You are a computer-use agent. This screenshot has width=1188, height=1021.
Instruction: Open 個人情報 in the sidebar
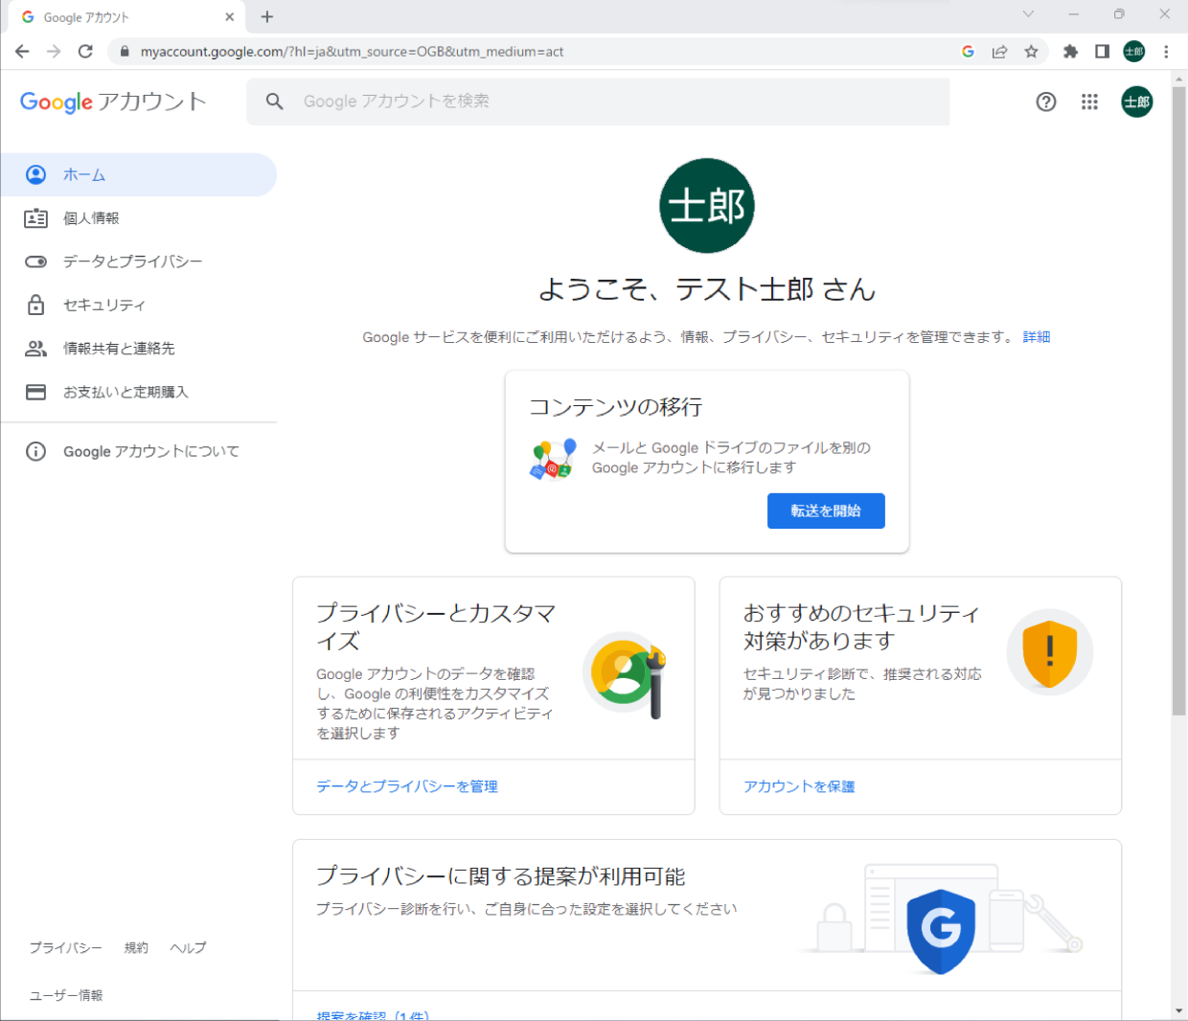pyautogui.click(x=139, y=218)
